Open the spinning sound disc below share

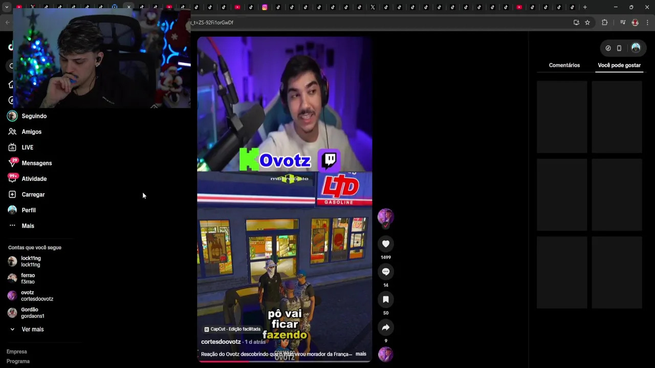pyautogui.click(x=385, y=354)
